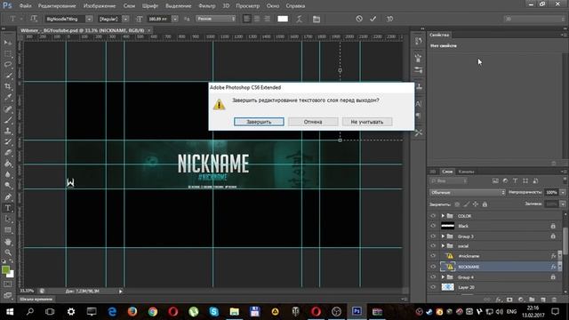569x320 pixels.
Task: Select the Eraser tool
Action: coord(8,153)
